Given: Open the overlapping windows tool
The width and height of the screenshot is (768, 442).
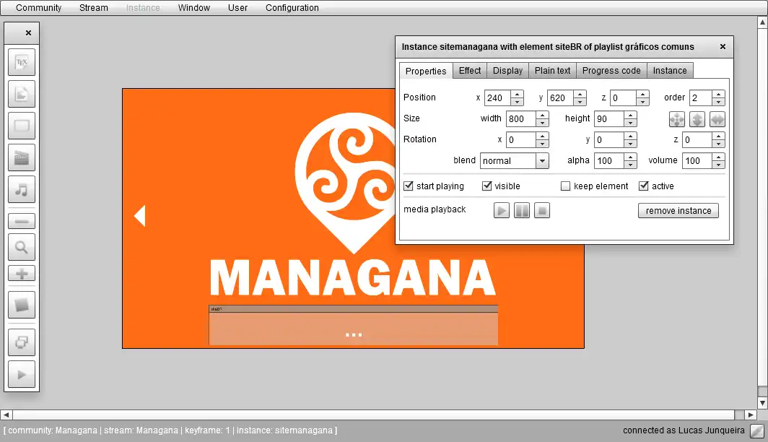Looking at the screenshot, I should pos(22,342).
